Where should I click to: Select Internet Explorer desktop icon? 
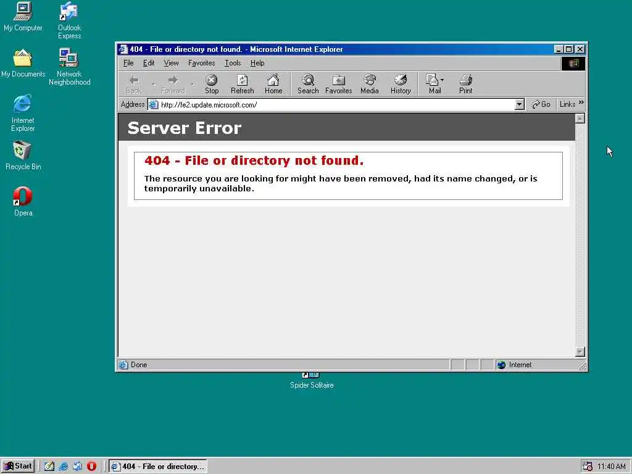pyautogui.click(x=23, y=114)
